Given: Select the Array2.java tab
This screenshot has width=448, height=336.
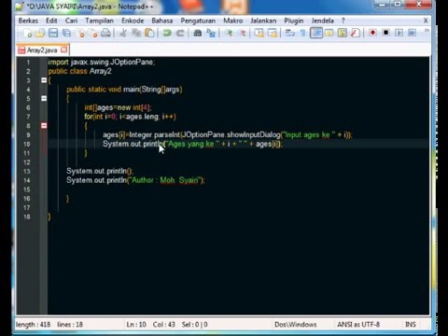Looking at the screenshot, I should (x=42, y=50).
